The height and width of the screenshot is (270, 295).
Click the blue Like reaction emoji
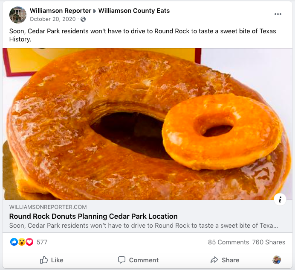[x=14, y=242]
